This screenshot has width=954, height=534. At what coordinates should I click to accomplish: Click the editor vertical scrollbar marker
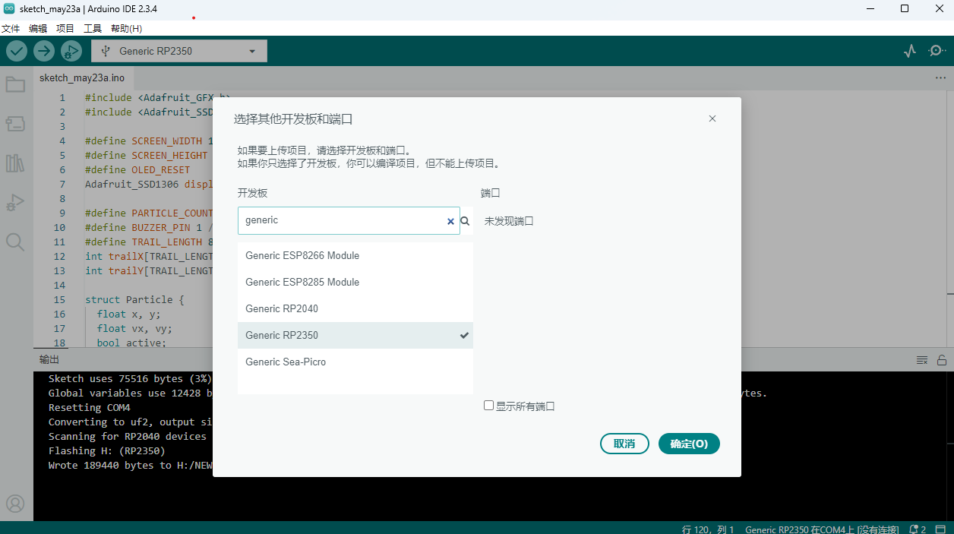point(950,295)
